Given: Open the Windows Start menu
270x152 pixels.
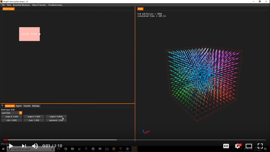Looking at the screenshot, I should tap(3, 149).
